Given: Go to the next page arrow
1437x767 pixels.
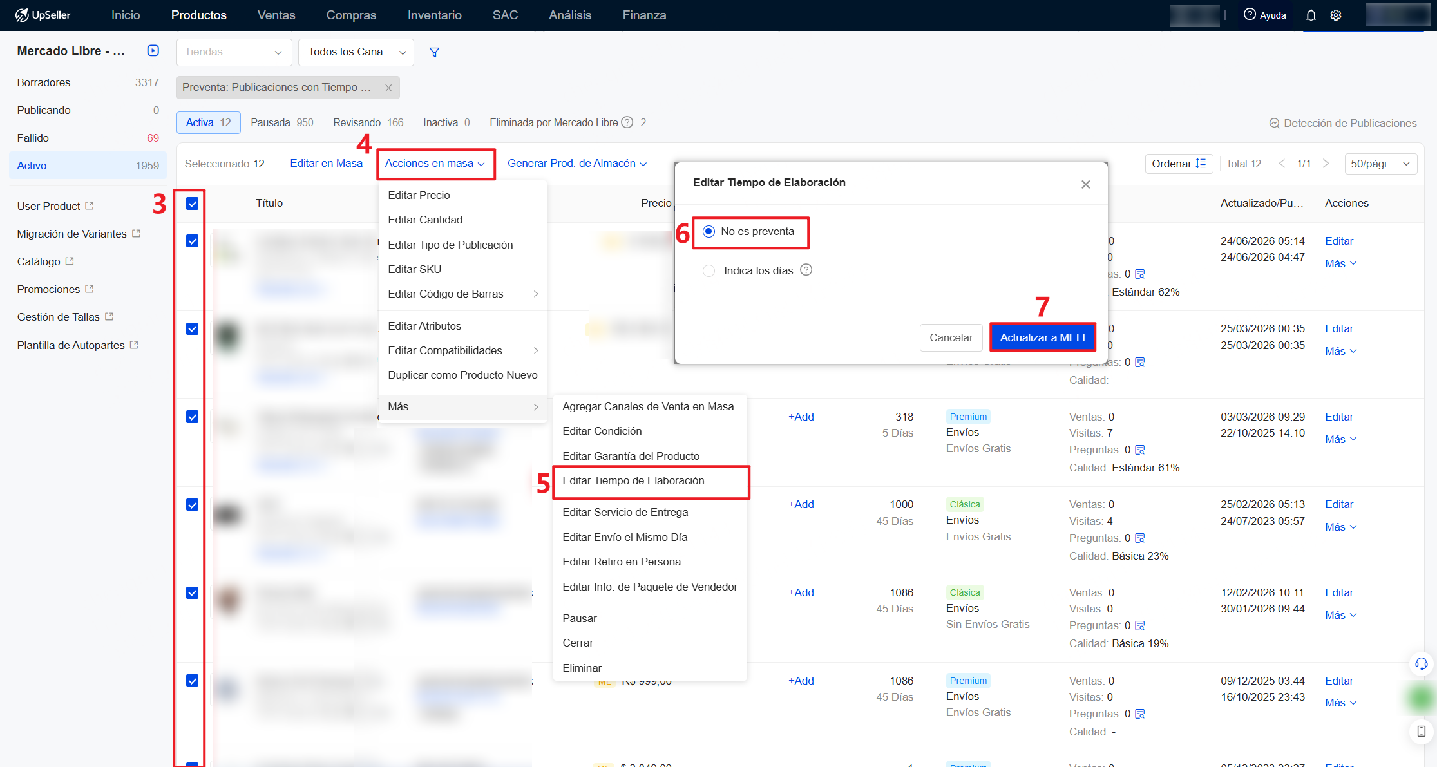Looking at the screenshot, I should tap(1326, 164).
